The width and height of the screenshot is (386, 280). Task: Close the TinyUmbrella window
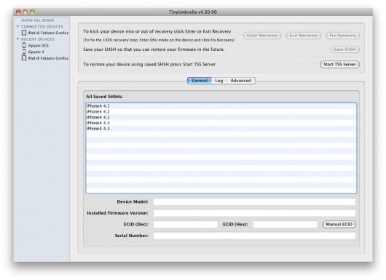click(18, 12)
